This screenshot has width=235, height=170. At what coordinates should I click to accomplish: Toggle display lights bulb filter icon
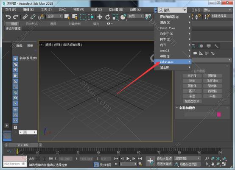click(x=15, y=70)
